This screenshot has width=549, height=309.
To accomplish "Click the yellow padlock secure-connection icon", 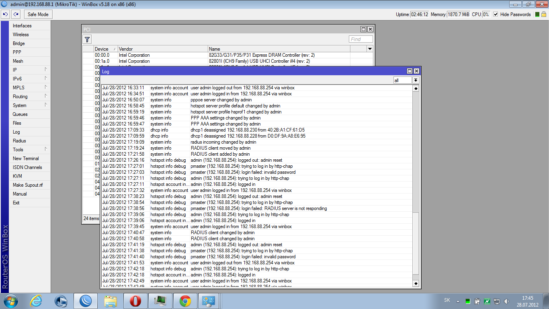I will (545, 14).
